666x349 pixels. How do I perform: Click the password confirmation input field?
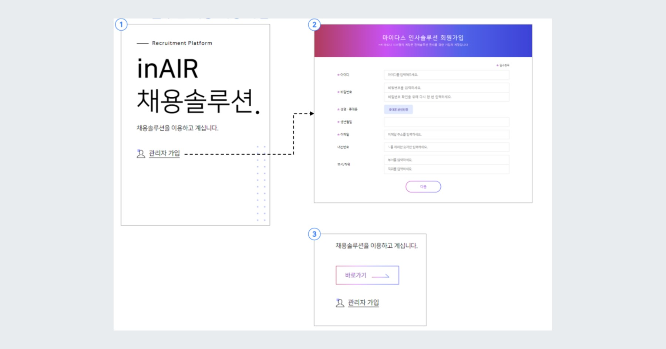point(446,97)
